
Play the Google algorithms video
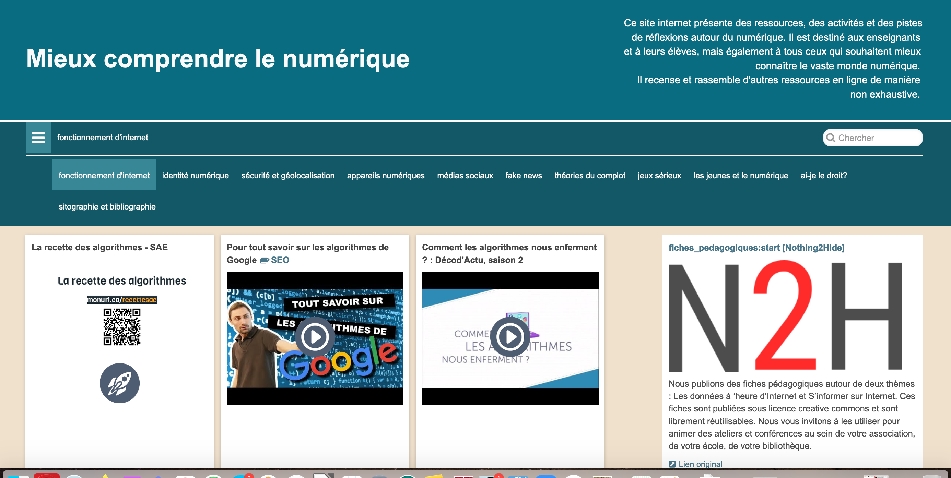[315, 337]
